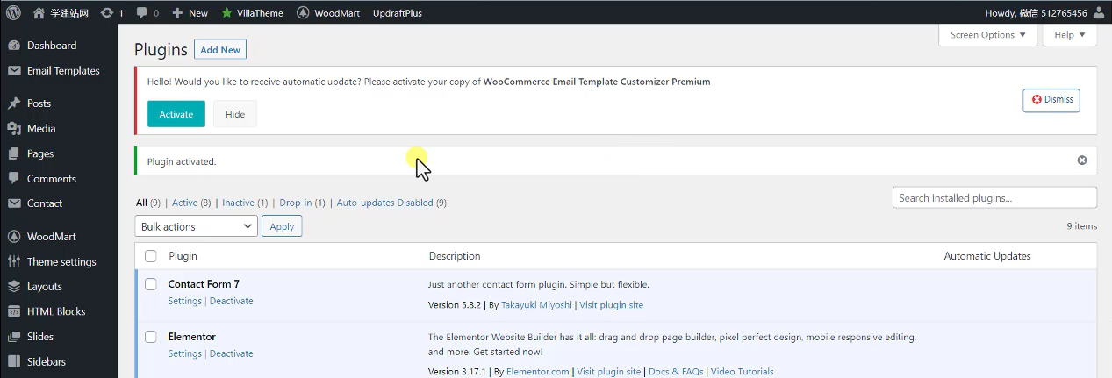Open Email Templates envelope icon
This screenshot has width=1112, height=378.
[x=14, y=71]
